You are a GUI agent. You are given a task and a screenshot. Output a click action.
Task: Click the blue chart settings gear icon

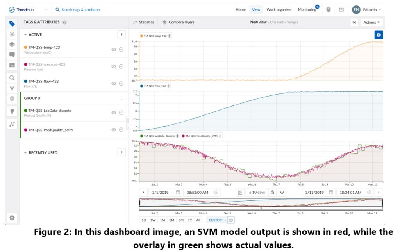[379, 35]
